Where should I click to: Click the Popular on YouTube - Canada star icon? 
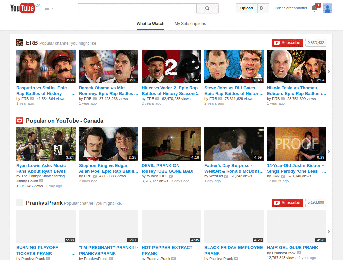tap(19, 121)
